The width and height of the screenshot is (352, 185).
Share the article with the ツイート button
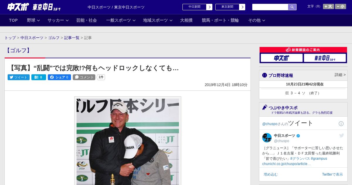tap(18, 77)
